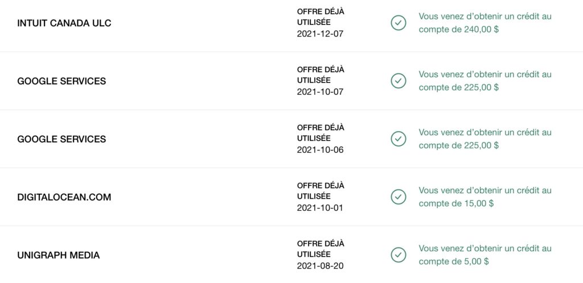
Task: Click the checkmark icon beside the 2021-10-07 Google offer
Action: click(x=399, y=81)
